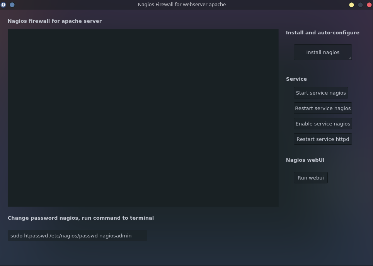Start the nagios service
373x266 pixels.
[x=321, y=93]
